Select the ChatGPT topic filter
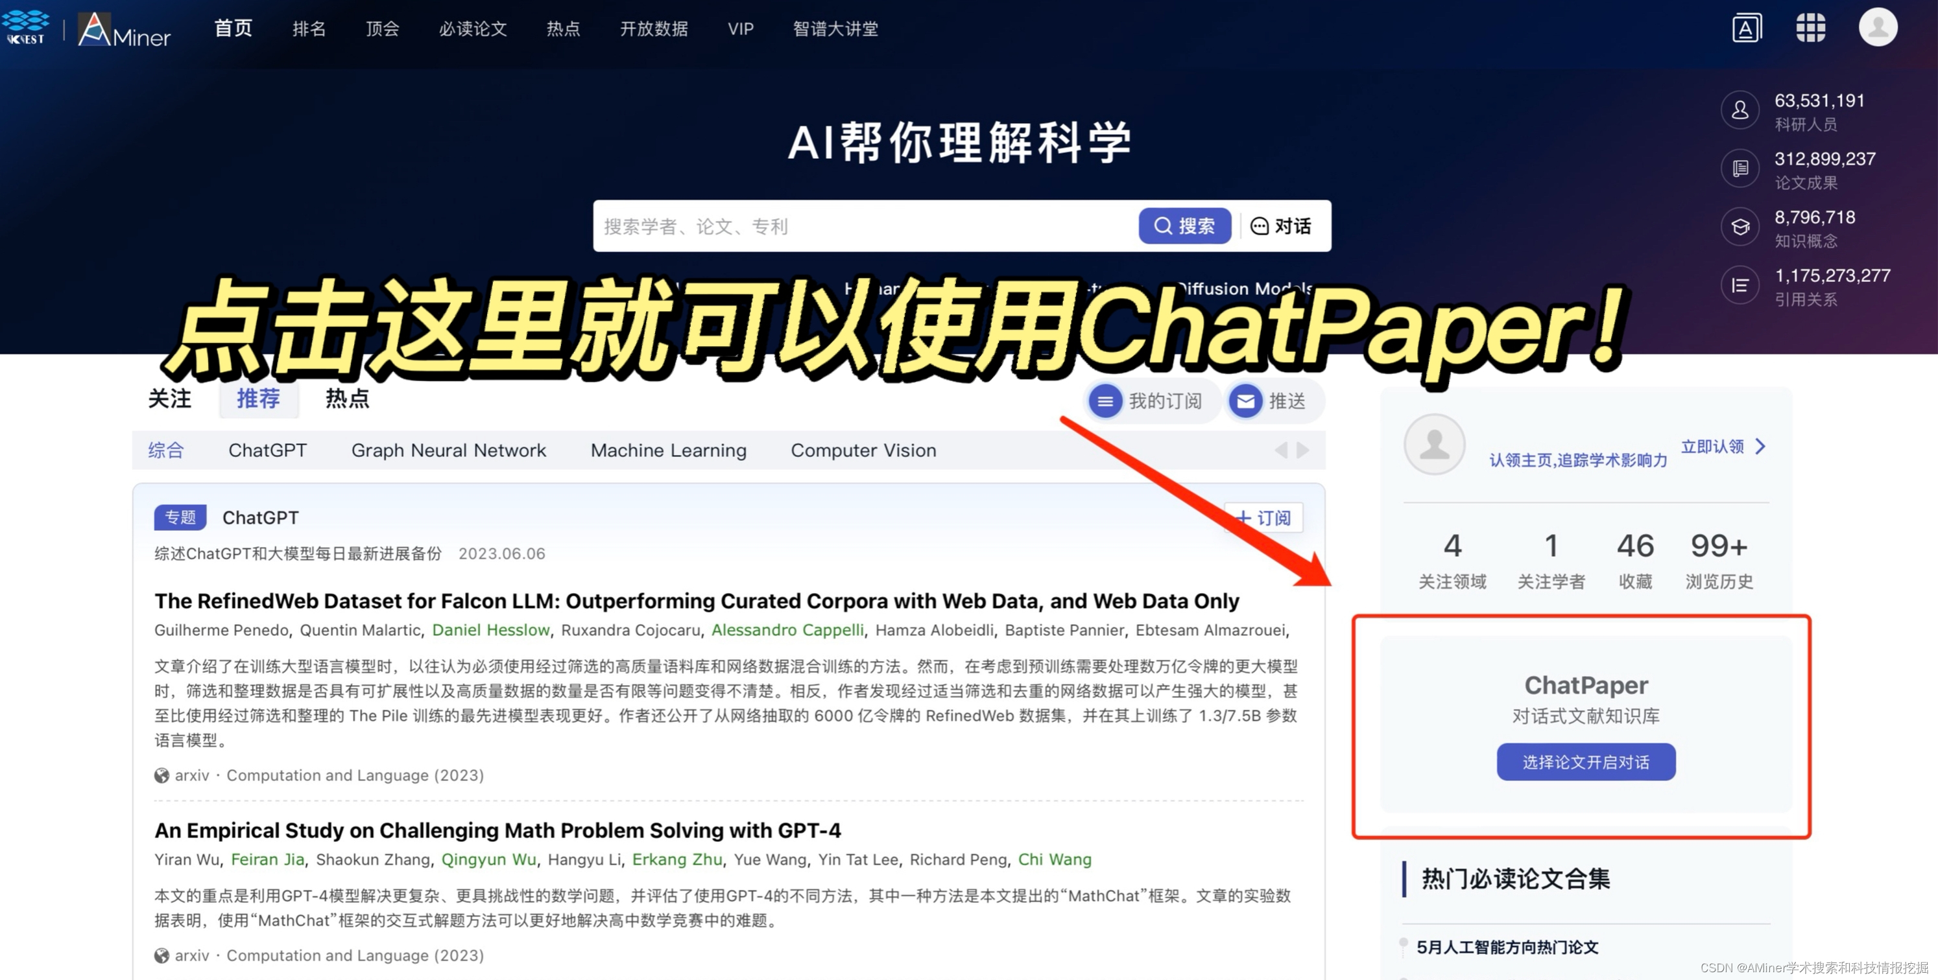The width and height of the screenshot is (1938, 980). 268,451
